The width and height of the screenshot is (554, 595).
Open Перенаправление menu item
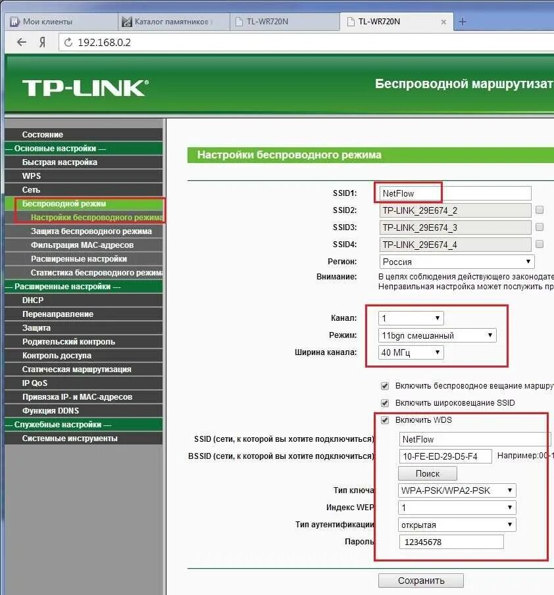[84, 314]
